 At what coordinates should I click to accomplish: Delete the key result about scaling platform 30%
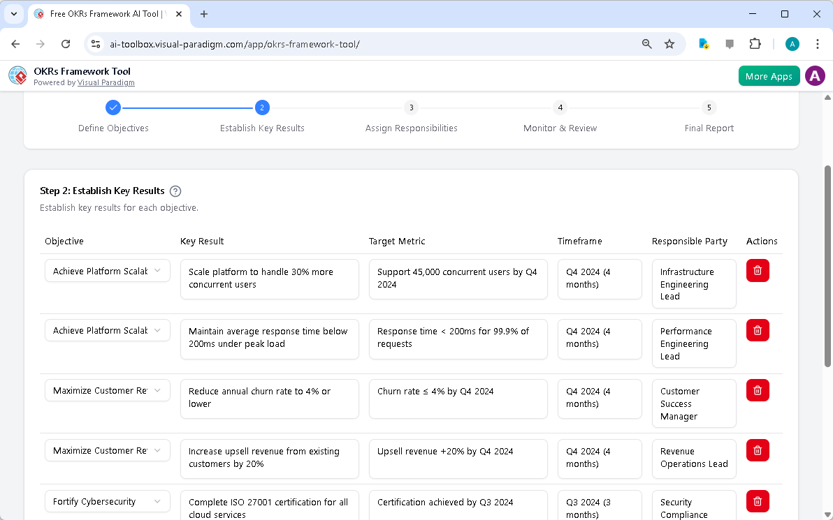758,270
